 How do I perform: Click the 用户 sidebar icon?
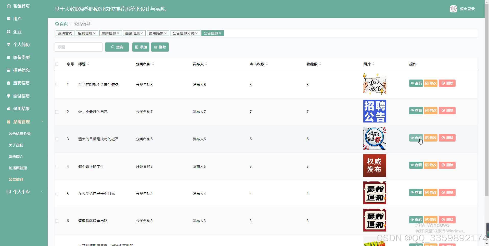(9, 19)
